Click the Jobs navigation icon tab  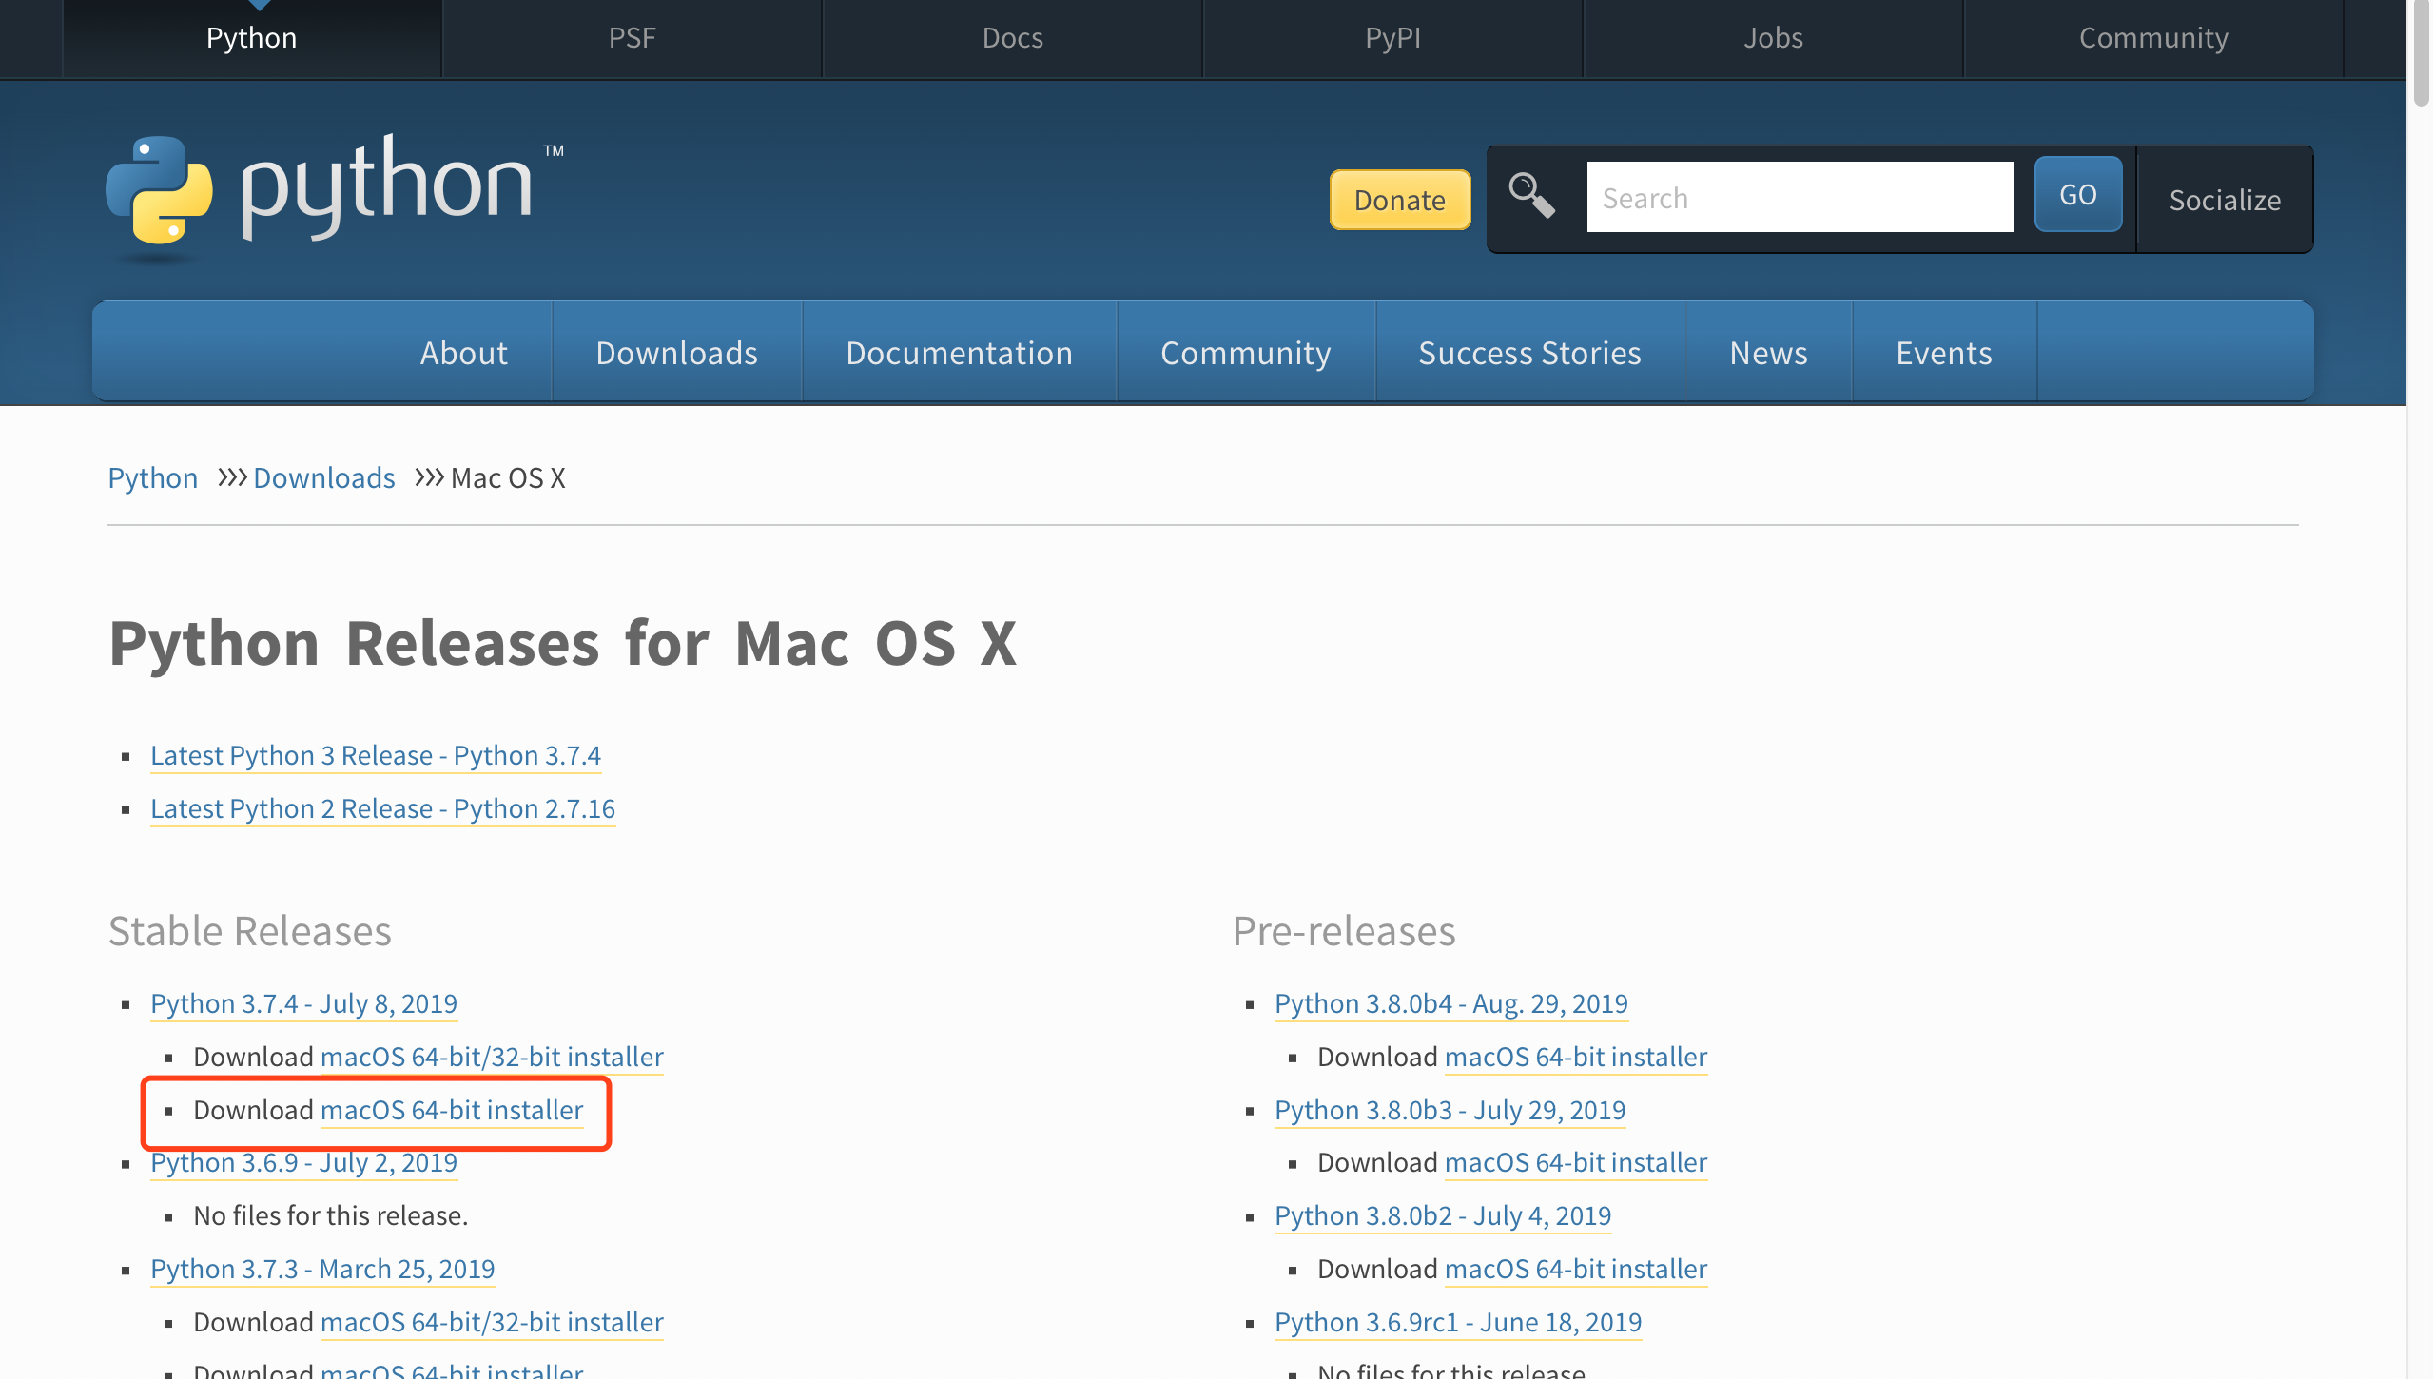point(1773,37)
